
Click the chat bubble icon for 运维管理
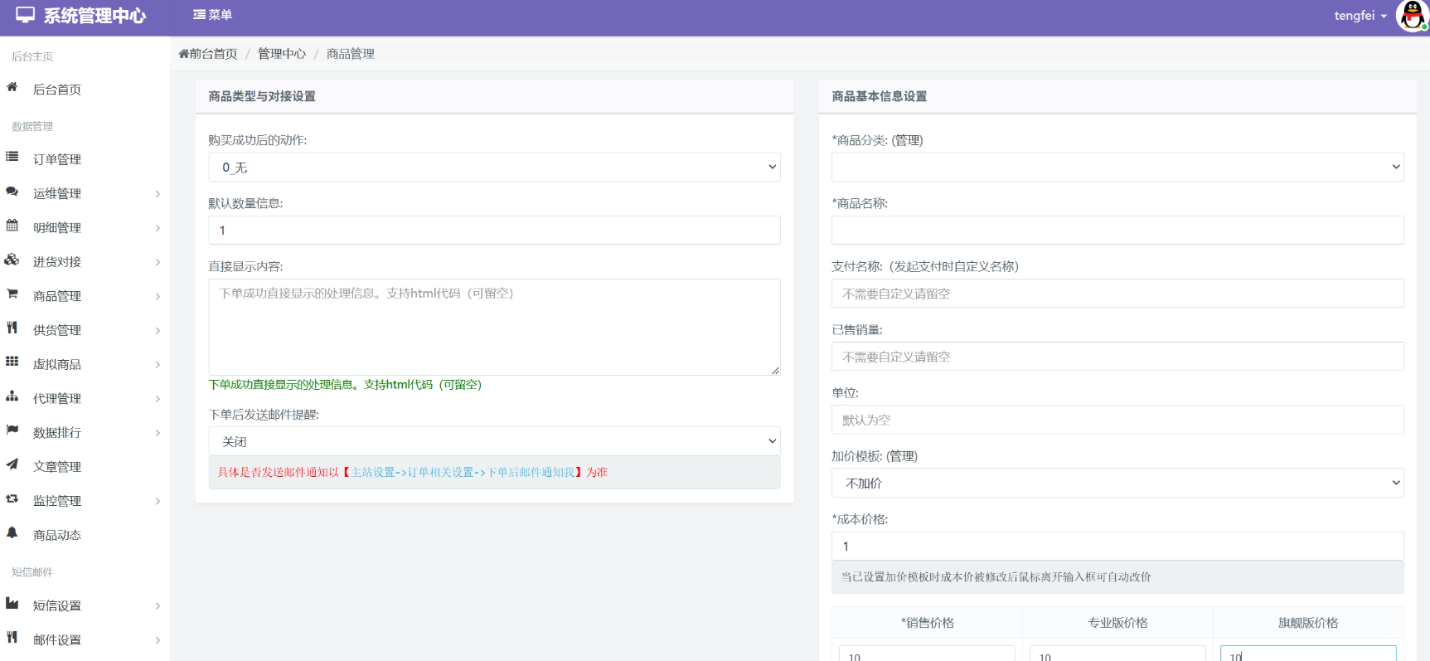click(12, 192)
